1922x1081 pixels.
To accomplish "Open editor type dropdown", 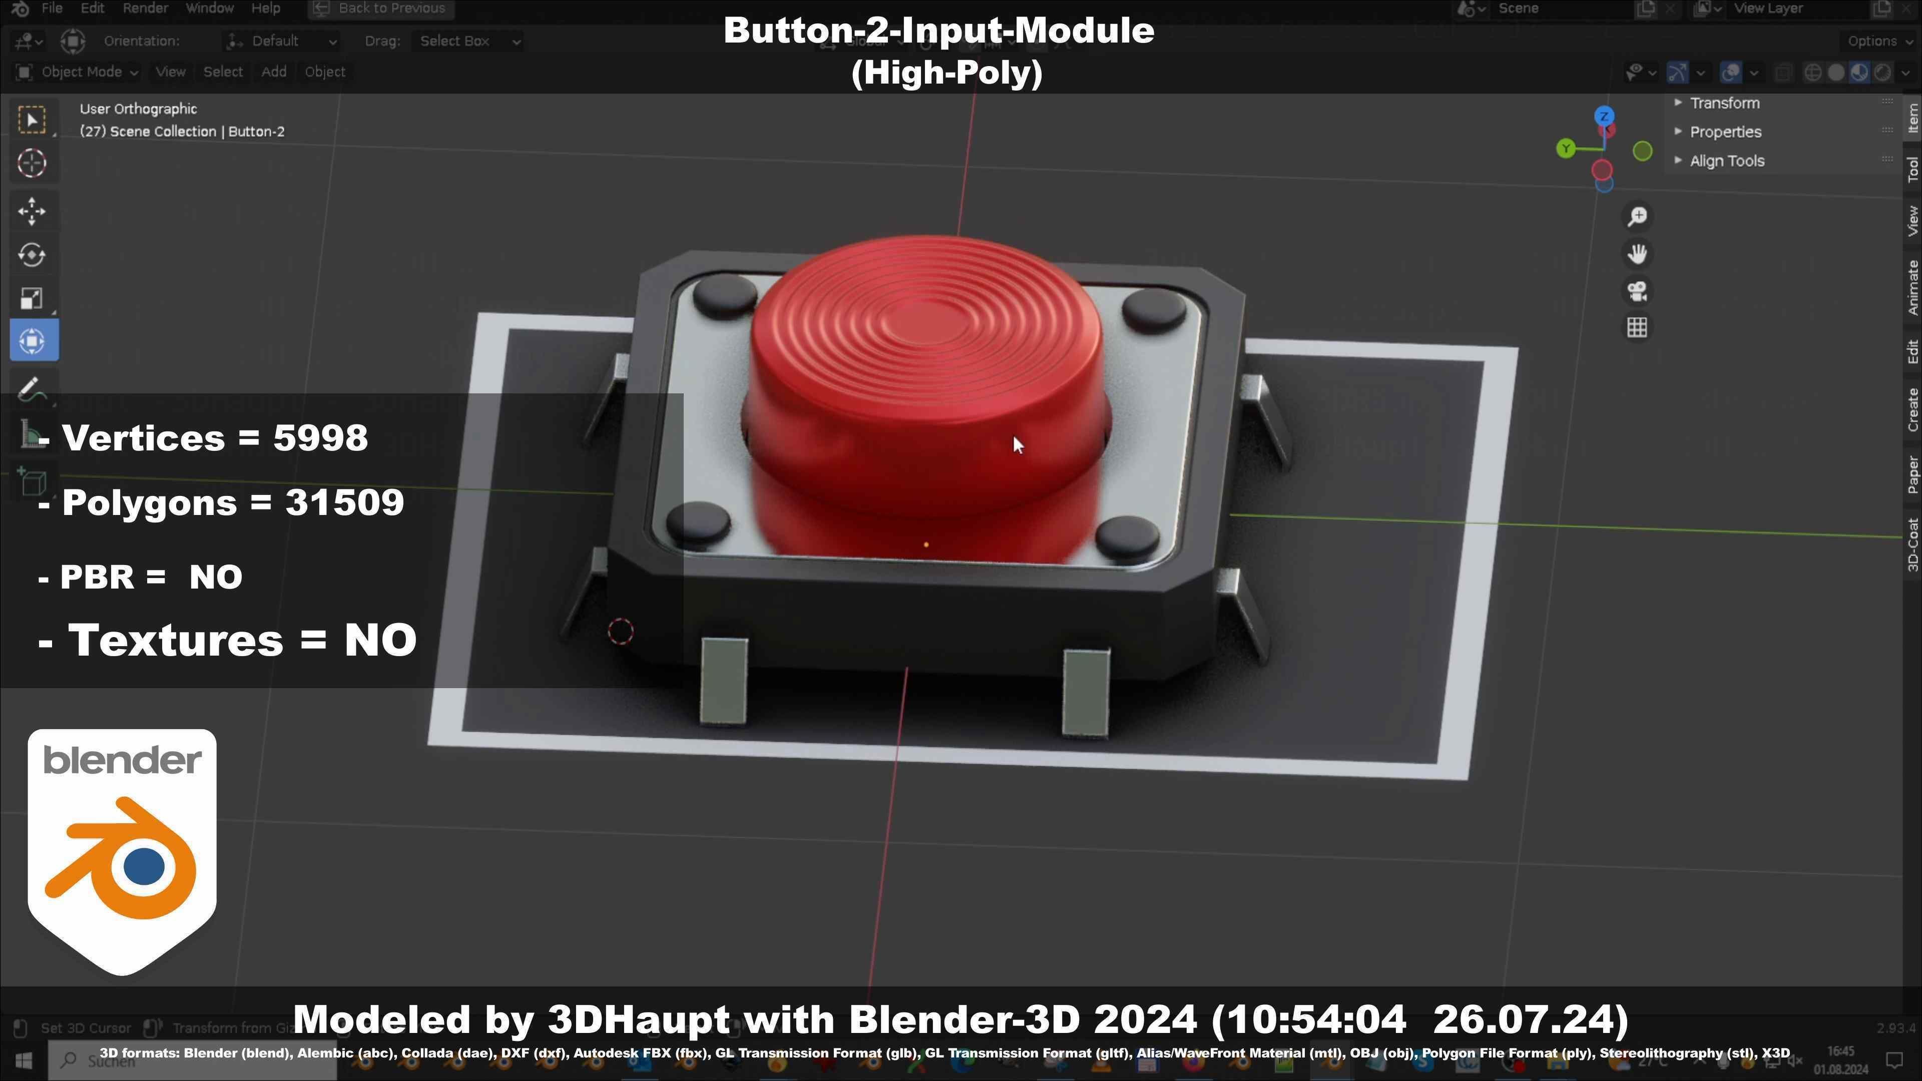I will [x=28, y=41].
